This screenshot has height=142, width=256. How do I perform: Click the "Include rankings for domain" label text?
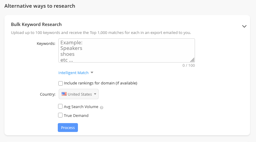click(x=100, y=83)
